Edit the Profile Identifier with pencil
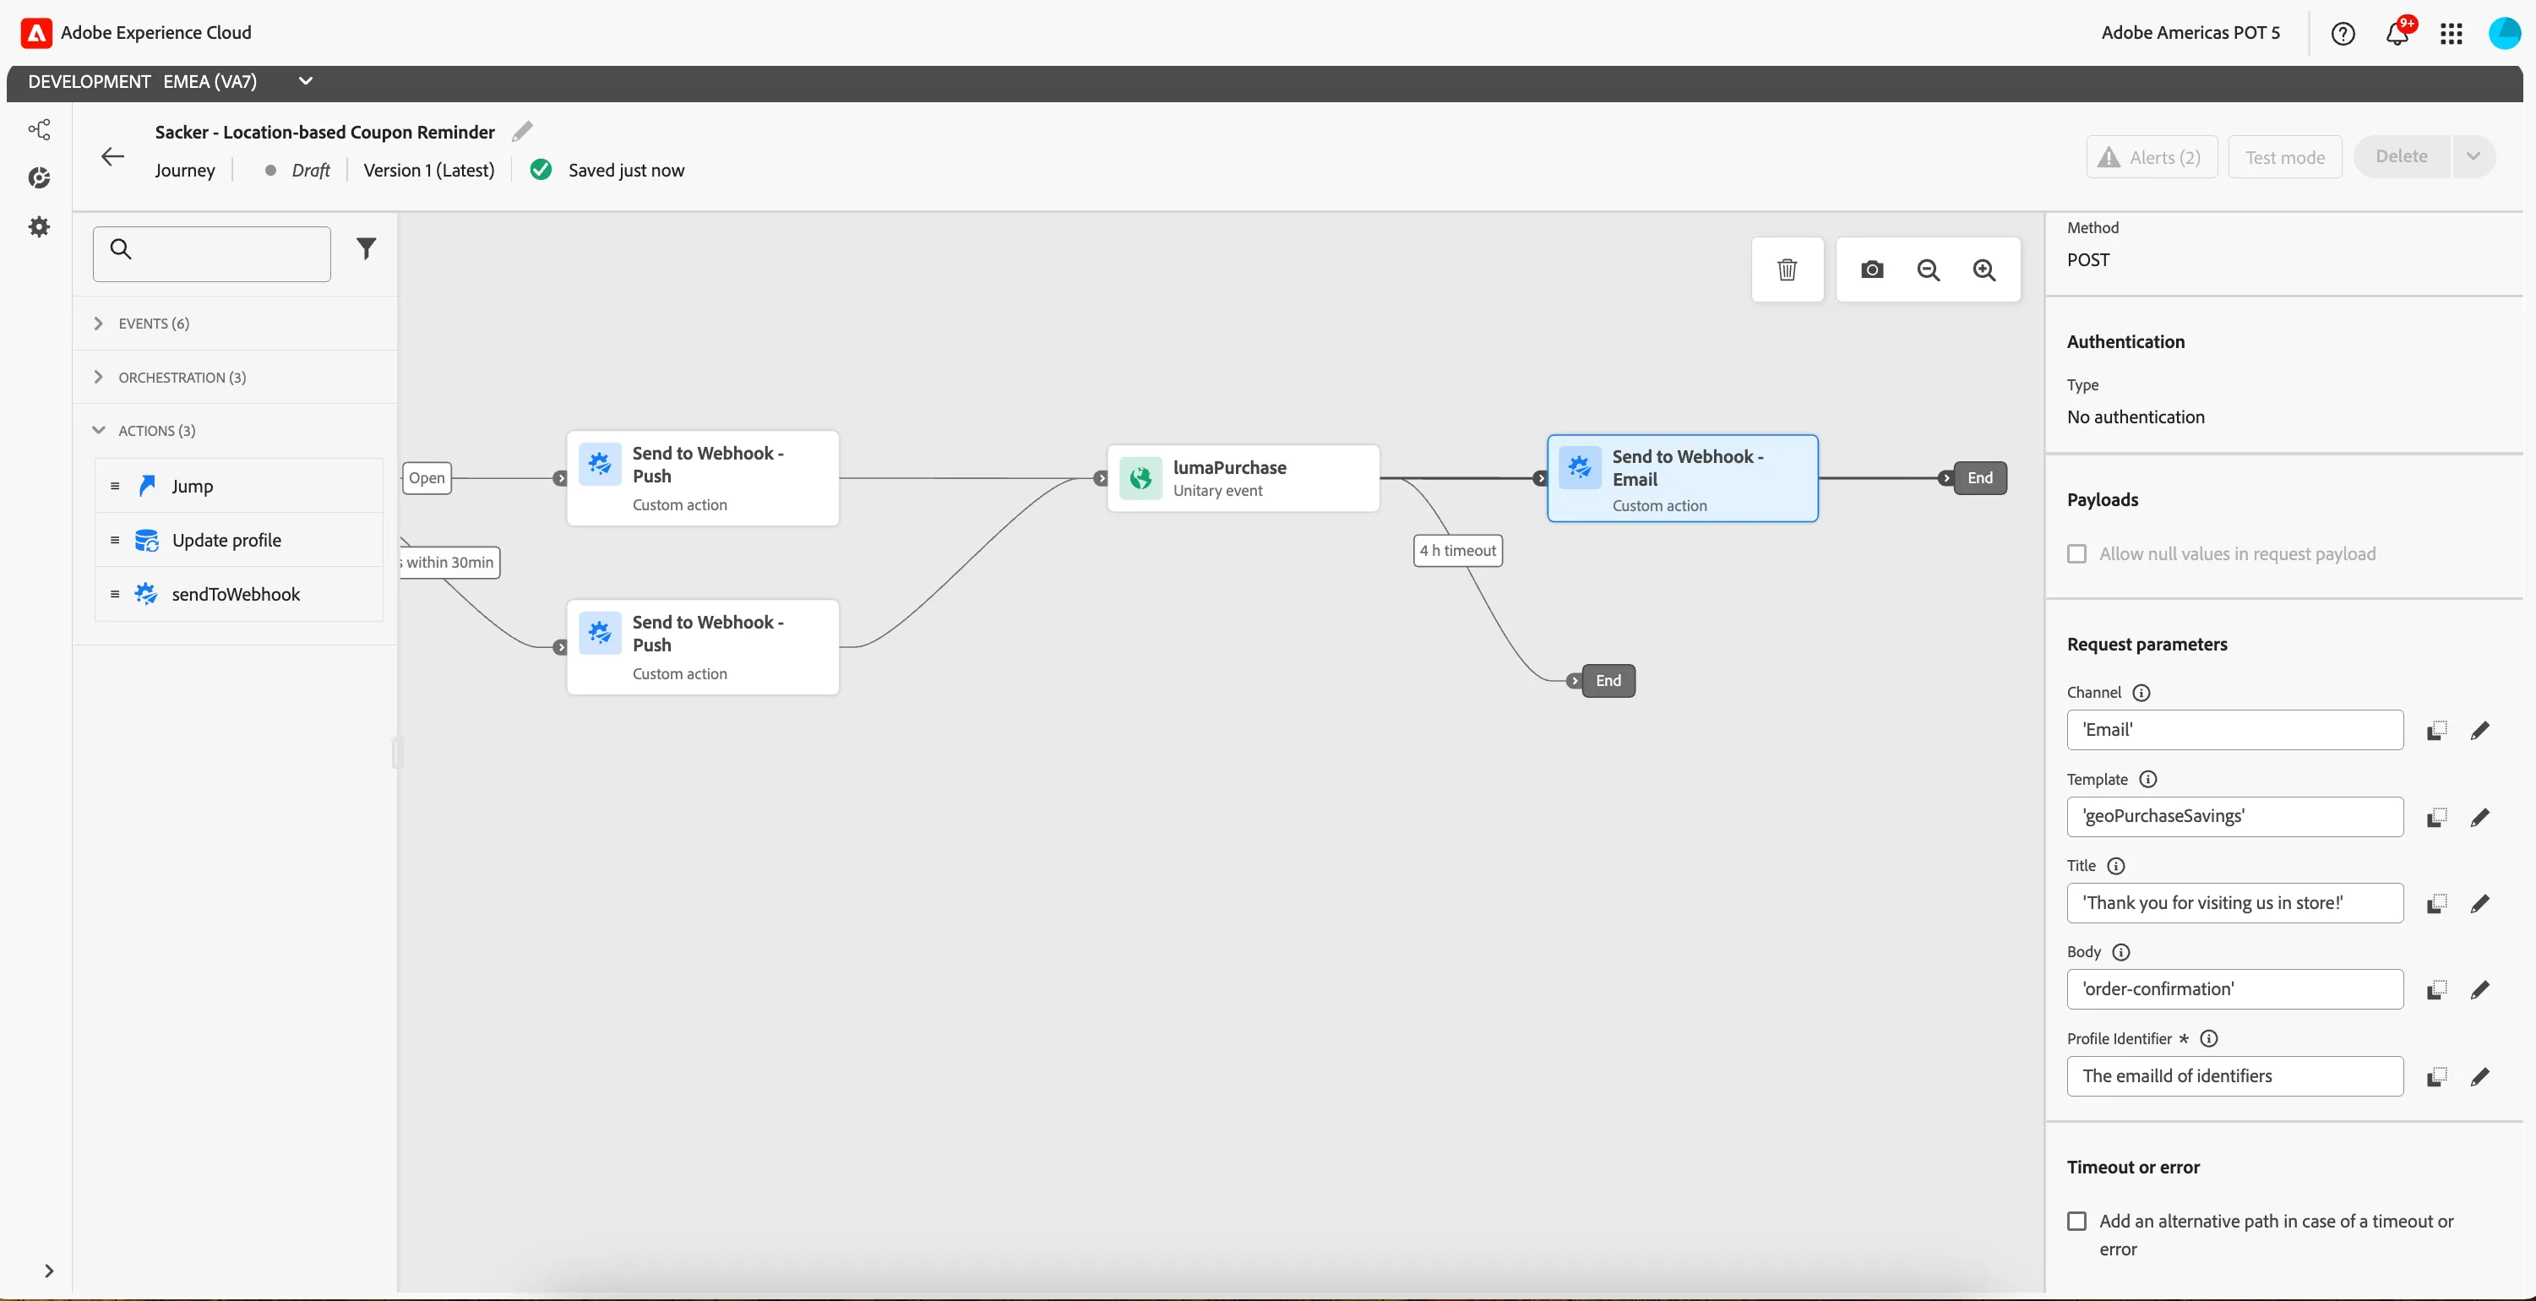2536x1301 pixels. point(2480,1076)
